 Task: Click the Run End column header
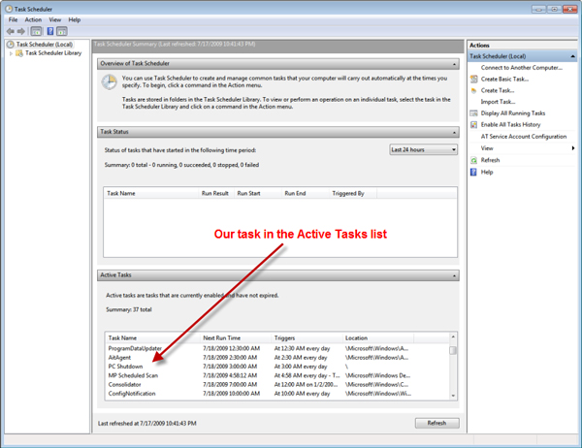coord(306,193)
